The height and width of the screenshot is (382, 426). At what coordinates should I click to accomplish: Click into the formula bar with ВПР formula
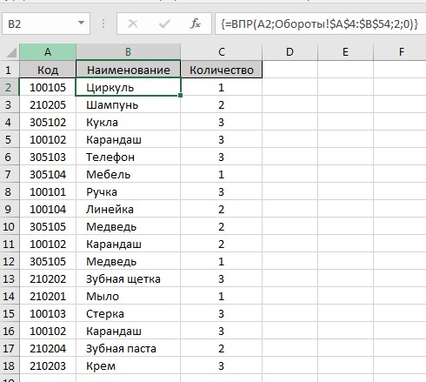click(x=320, y=23)
